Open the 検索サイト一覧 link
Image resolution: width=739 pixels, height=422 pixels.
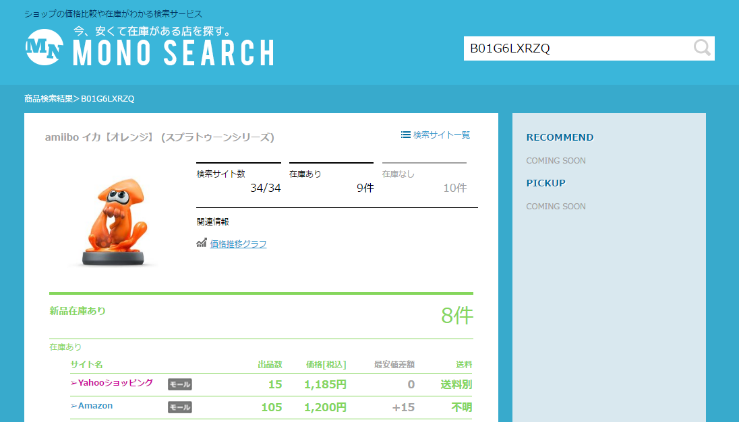442,135
